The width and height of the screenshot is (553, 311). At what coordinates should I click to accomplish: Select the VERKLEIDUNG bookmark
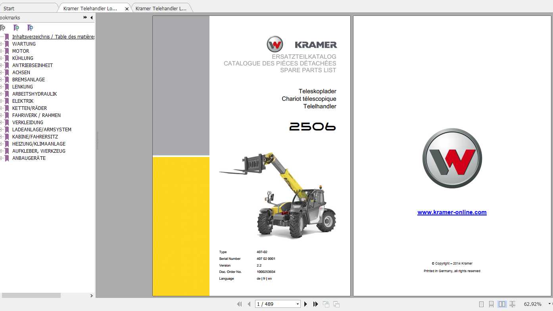click(x=28, y=123)
